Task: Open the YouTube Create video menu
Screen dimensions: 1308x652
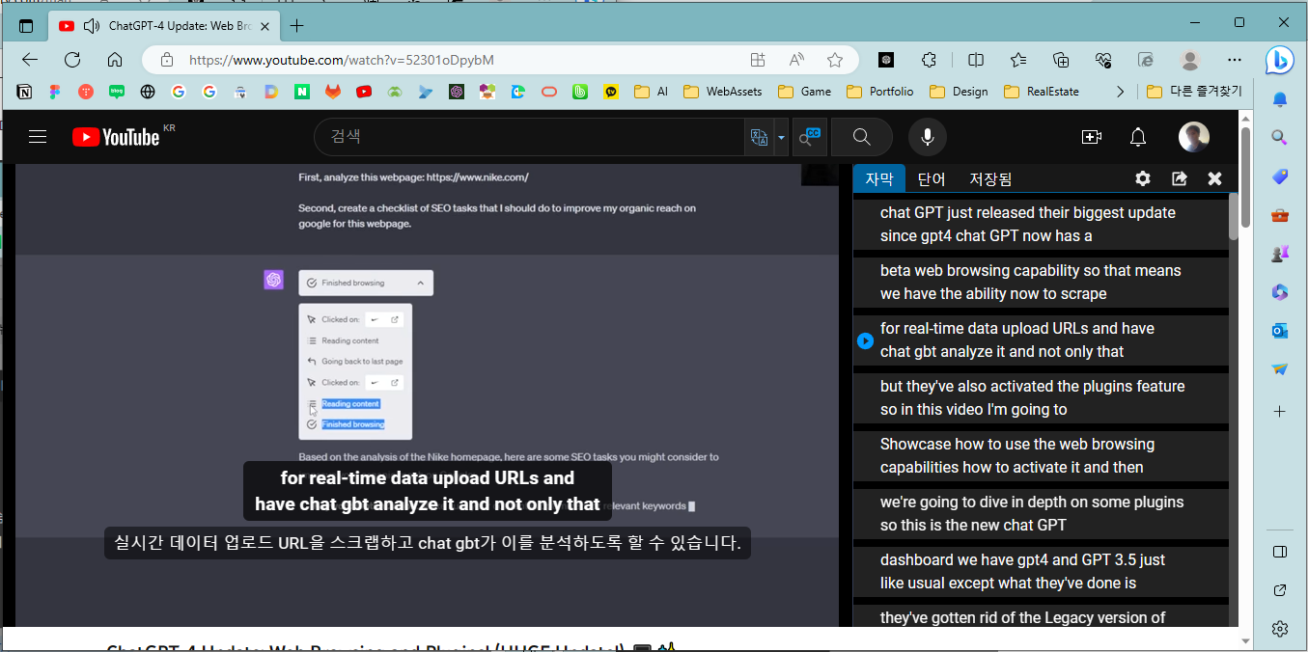Action: click(1092, 137)
